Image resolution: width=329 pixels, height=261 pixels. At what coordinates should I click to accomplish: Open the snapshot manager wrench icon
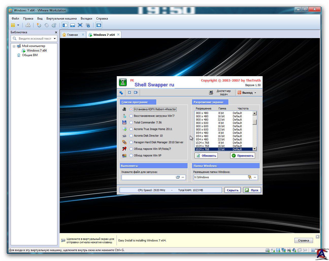[x=54, y=25]
